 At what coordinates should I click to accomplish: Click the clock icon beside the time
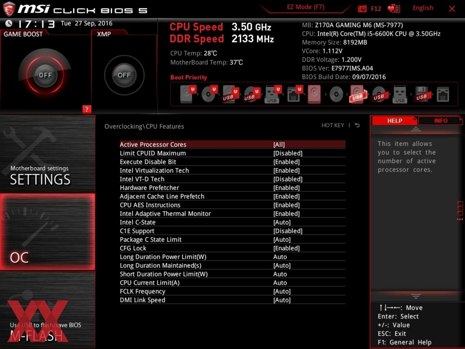[9, 23]
